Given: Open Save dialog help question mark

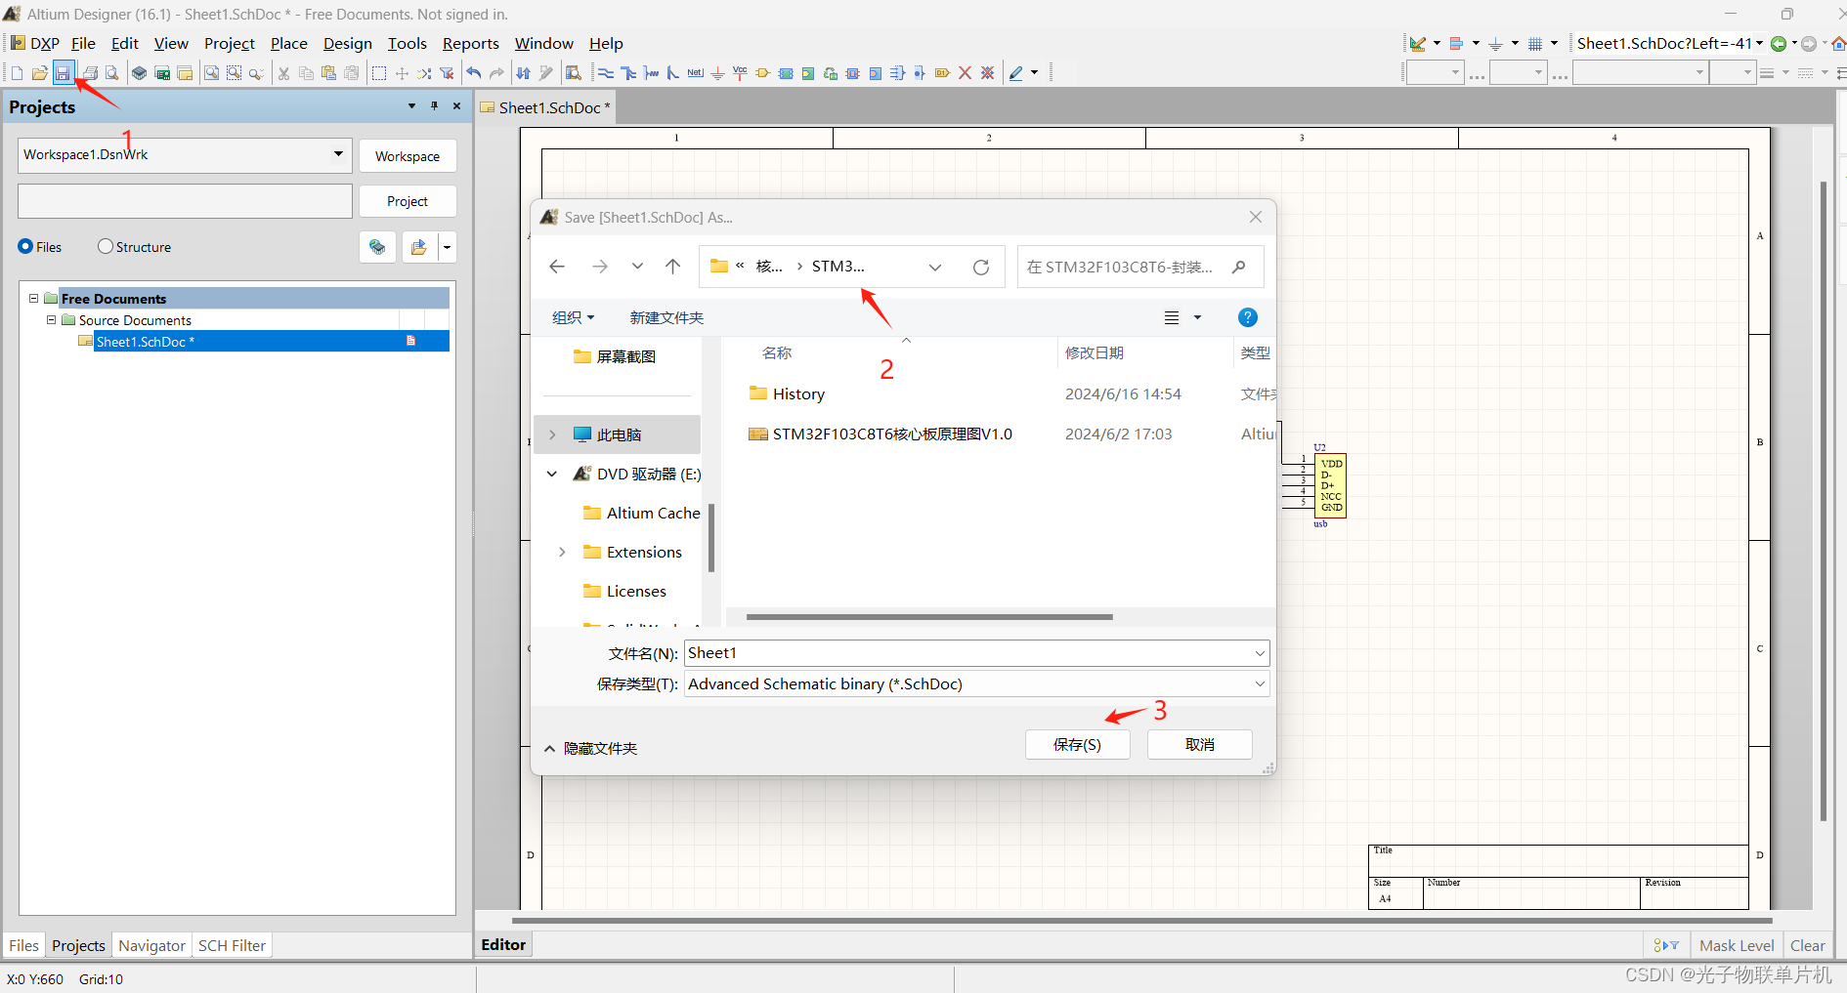Looking at the screenshot, I should click(1247, 317).
